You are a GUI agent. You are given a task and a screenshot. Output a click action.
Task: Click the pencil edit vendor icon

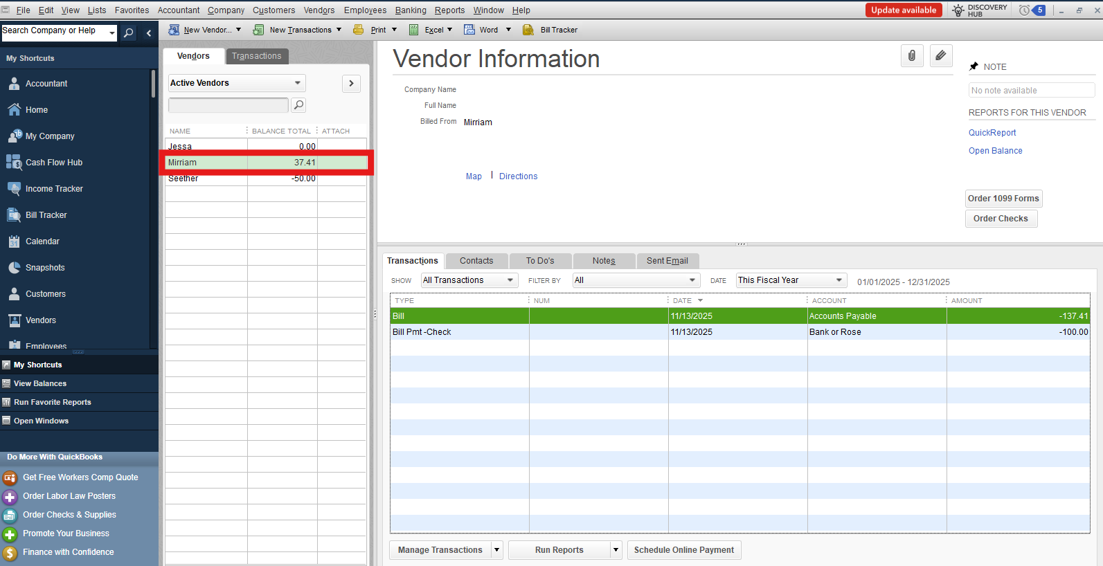pos(940,56)
